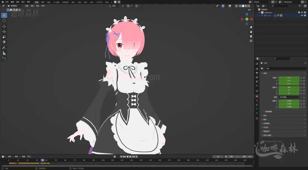Screen dimensions: 308x170
Task: Expand the Relations panel
Action: click(262, 115)
